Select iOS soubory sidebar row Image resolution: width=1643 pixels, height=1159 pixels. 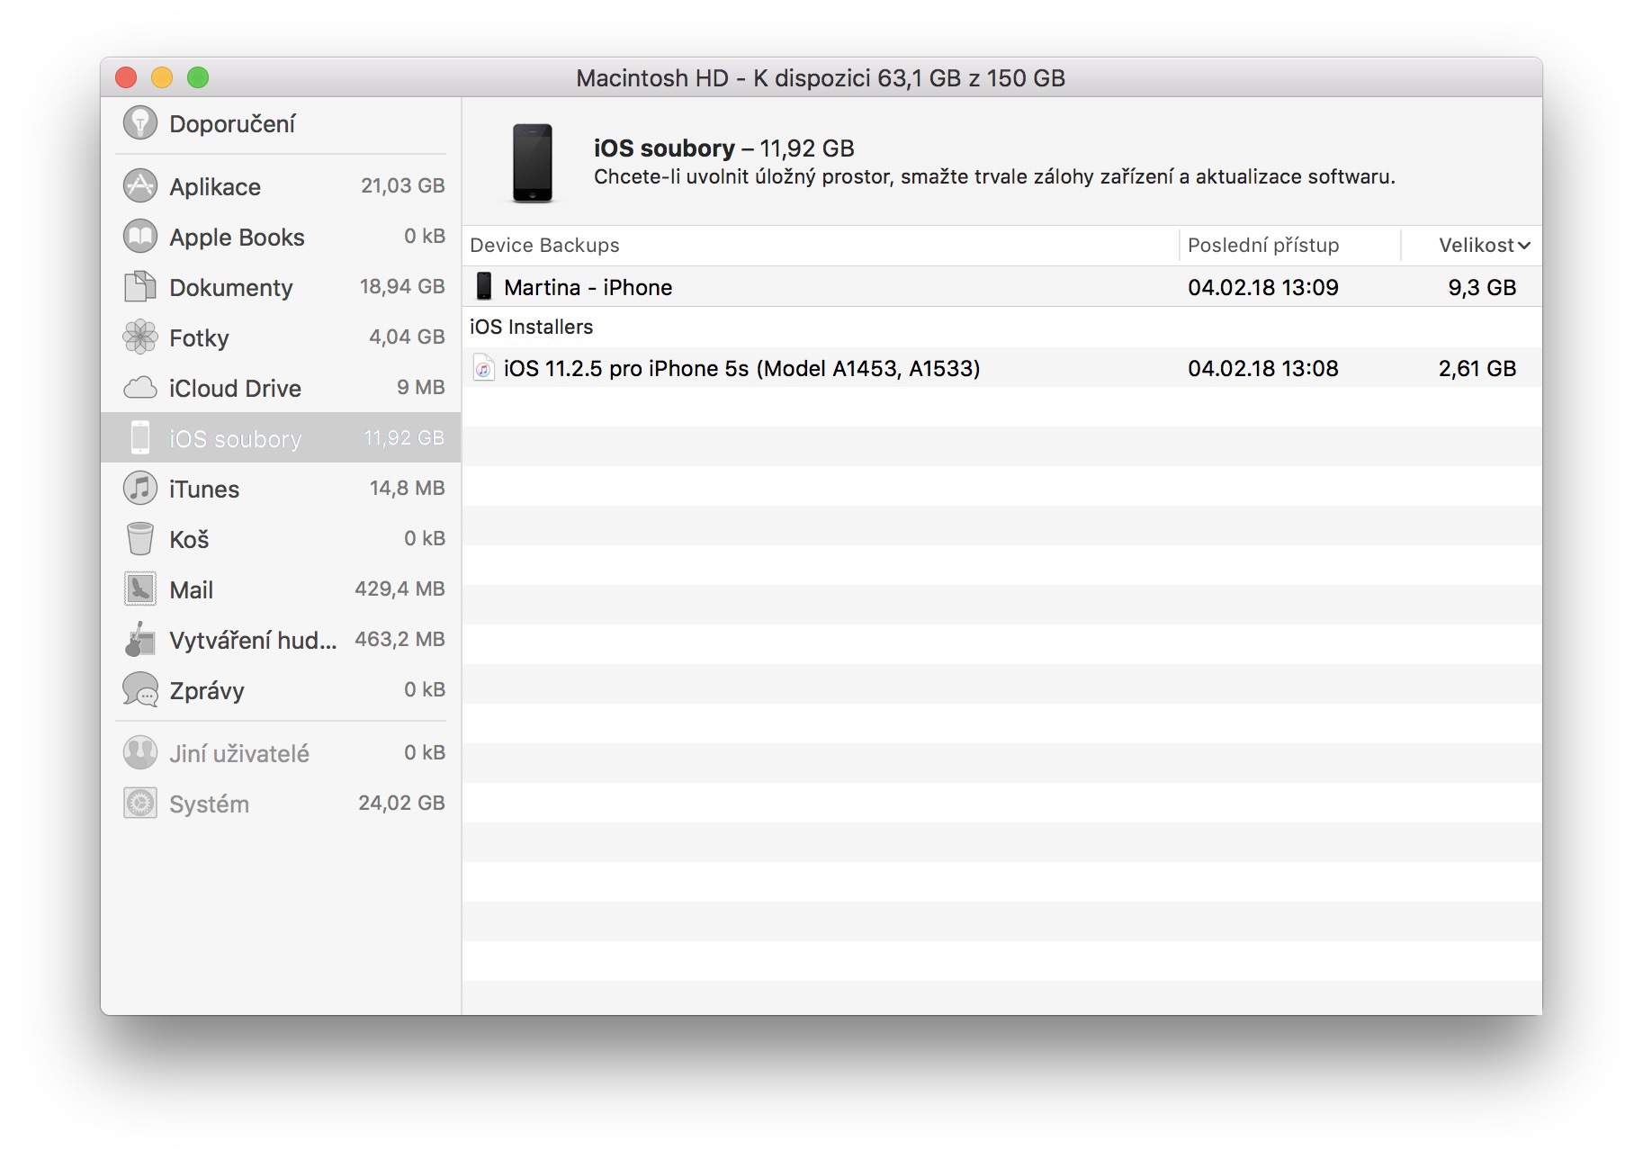point(281,437)
